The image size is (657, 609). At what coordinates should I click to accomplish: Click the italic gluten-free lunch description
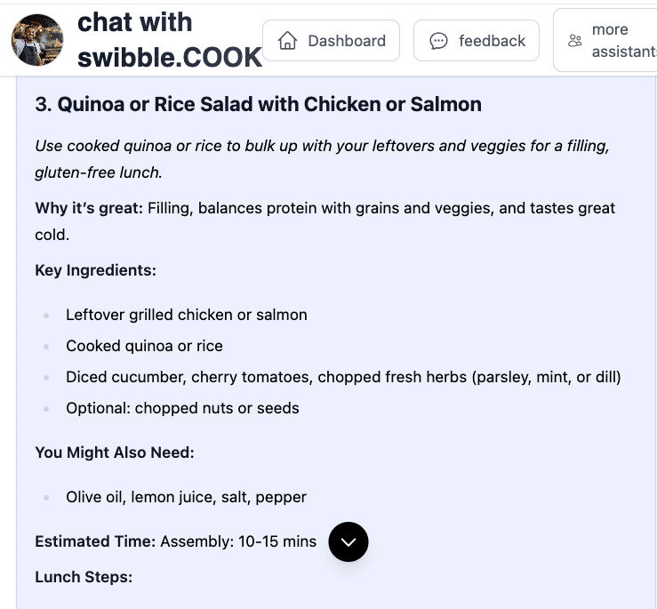[x=322, y=158]
